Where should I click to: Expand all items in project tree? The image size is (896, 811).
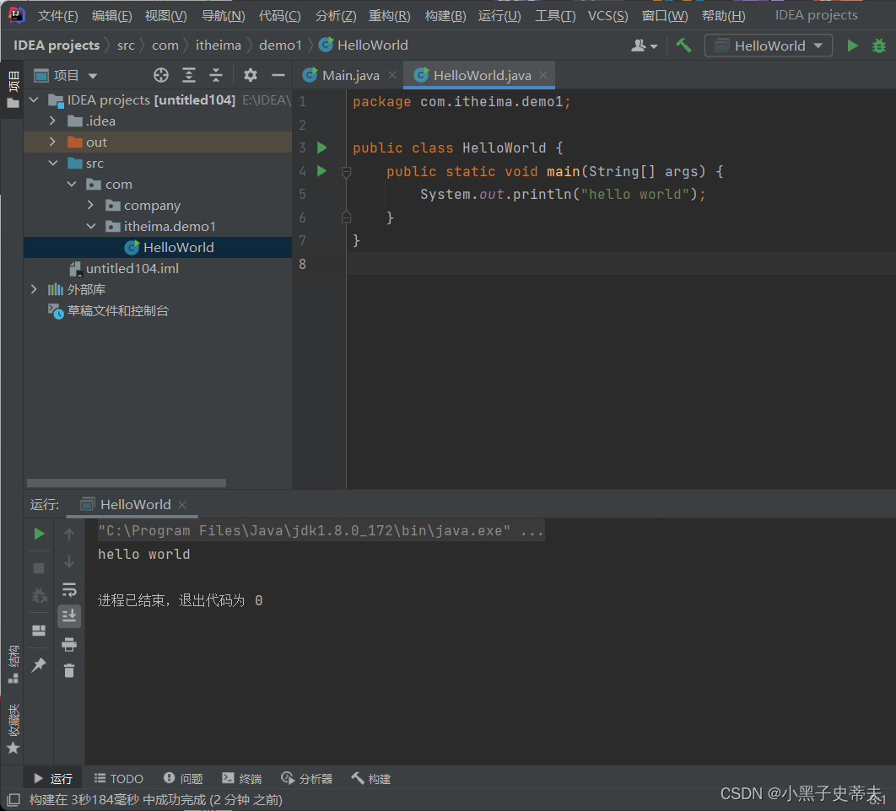[189, 75]
